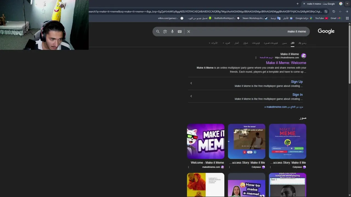Open the تحميل فيديو download bookmark

pos(200,18)
